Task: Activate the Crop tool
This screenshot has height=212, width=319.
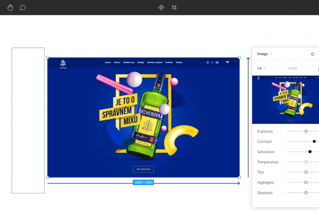Action: click(174, 7)
